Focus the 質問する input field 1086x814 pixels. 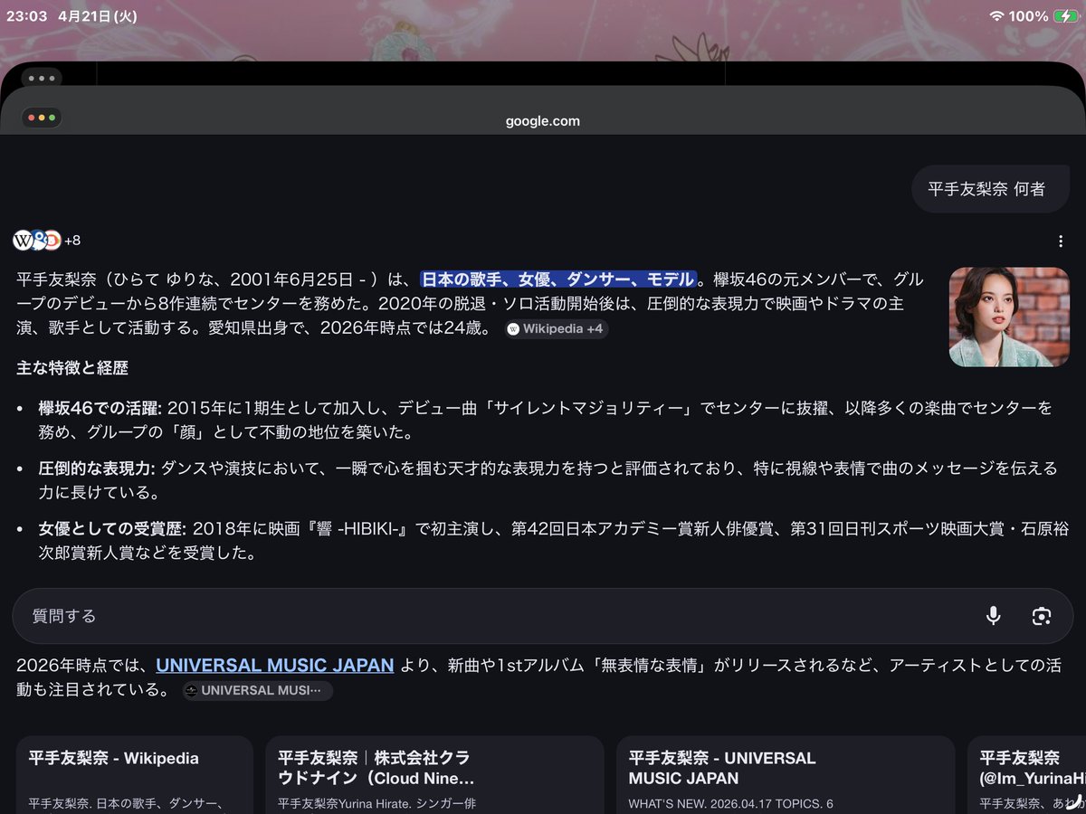point(543,616)
